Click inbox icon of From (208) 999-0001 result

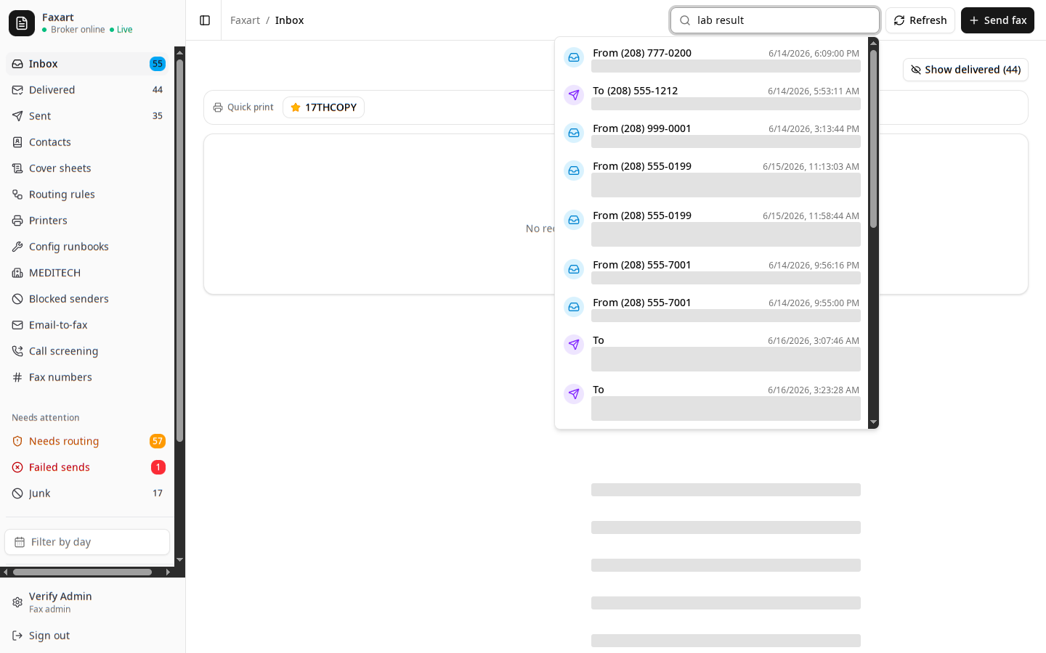click(574, 133)
